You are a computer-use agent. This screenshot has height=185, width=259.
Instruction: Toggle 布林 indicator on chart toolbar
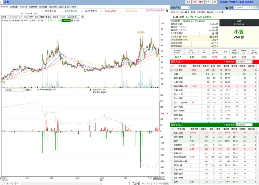(x=31, y=17)
